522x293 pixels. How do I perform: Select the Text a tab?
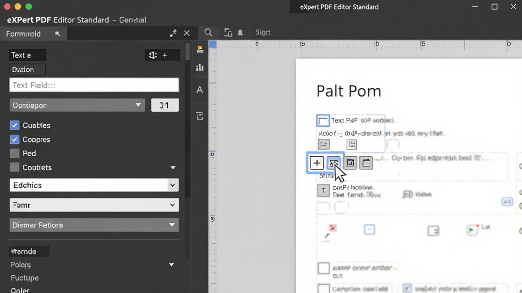[x=28, y=55]
